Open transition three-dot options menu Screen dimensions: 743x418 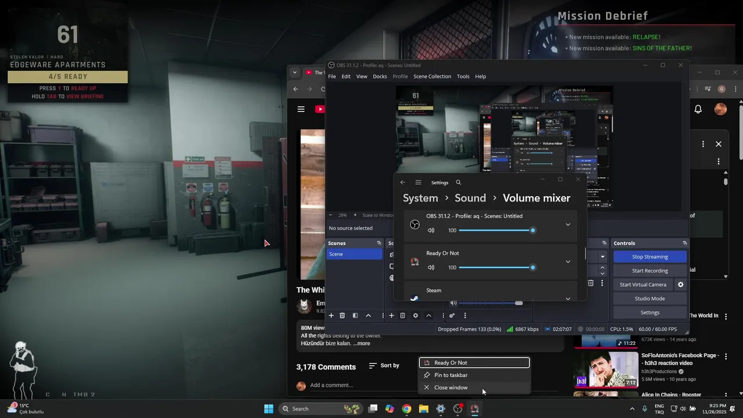(x=602, y=283)
